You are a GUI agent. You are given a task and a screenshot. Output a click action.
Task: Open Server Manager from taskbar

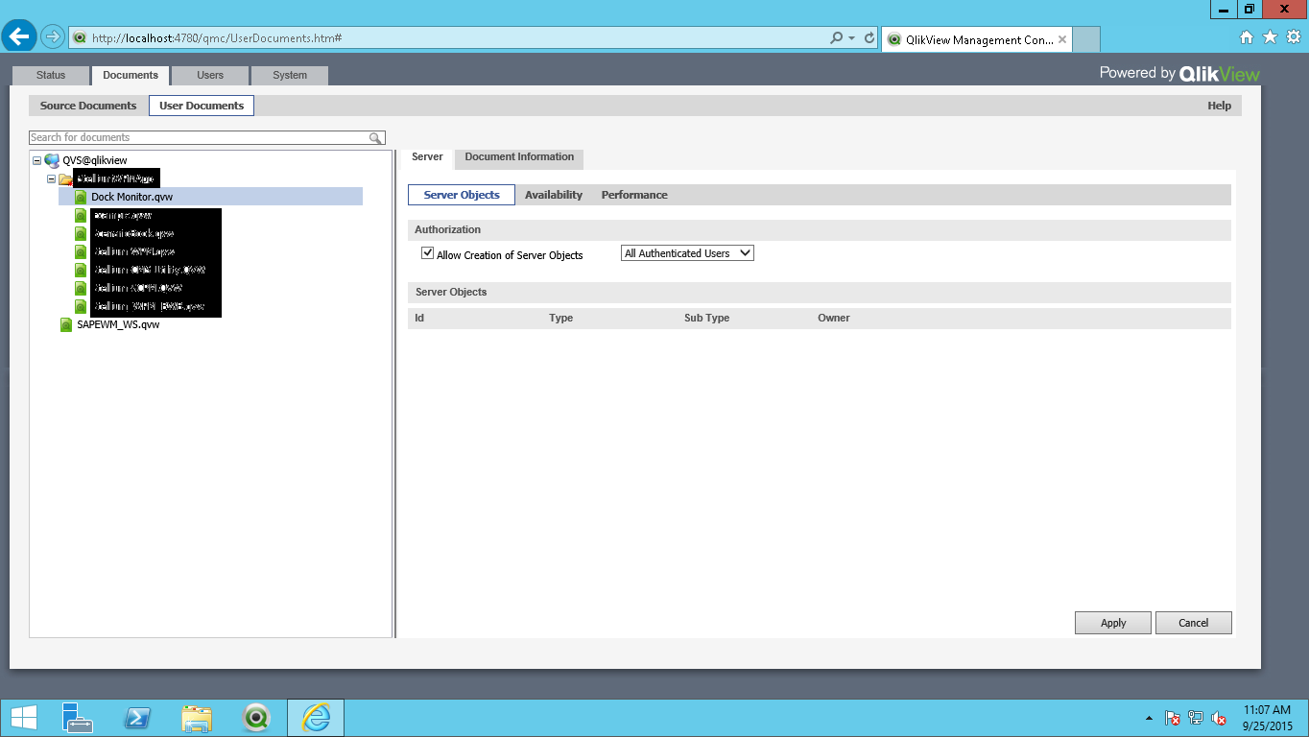[x=77, y=718]
